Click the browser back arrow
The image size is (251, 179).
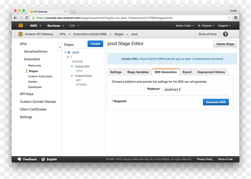[15, 18]
